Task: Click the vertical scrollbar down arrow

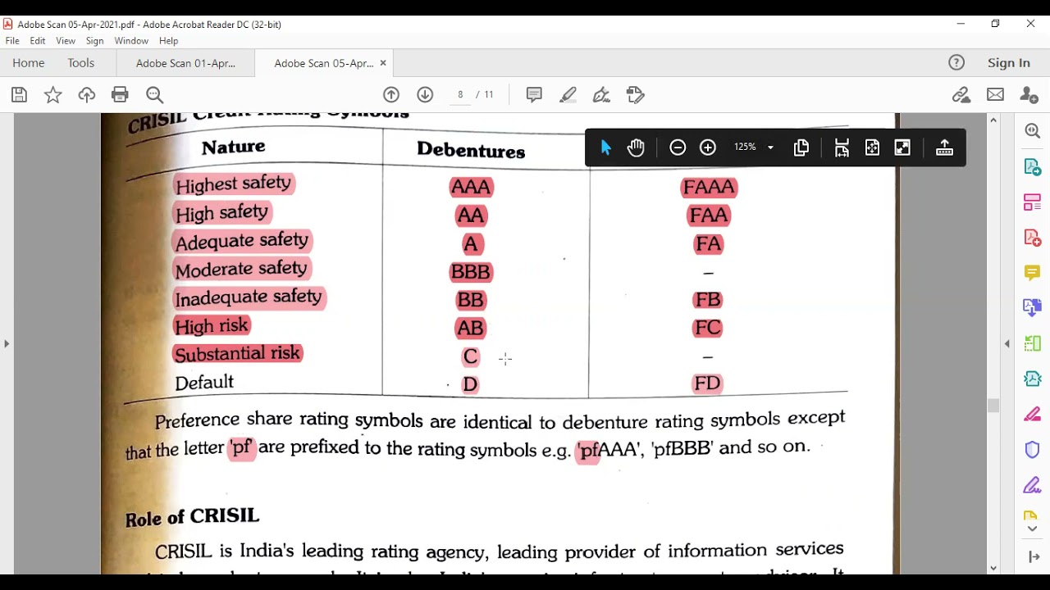Action: (x=993, y=568)
